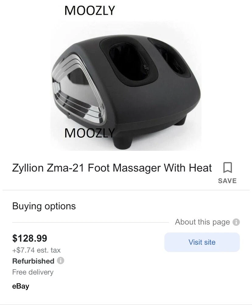Open the foot massager product image
This screenshot has width=252, height=305.
126,86
